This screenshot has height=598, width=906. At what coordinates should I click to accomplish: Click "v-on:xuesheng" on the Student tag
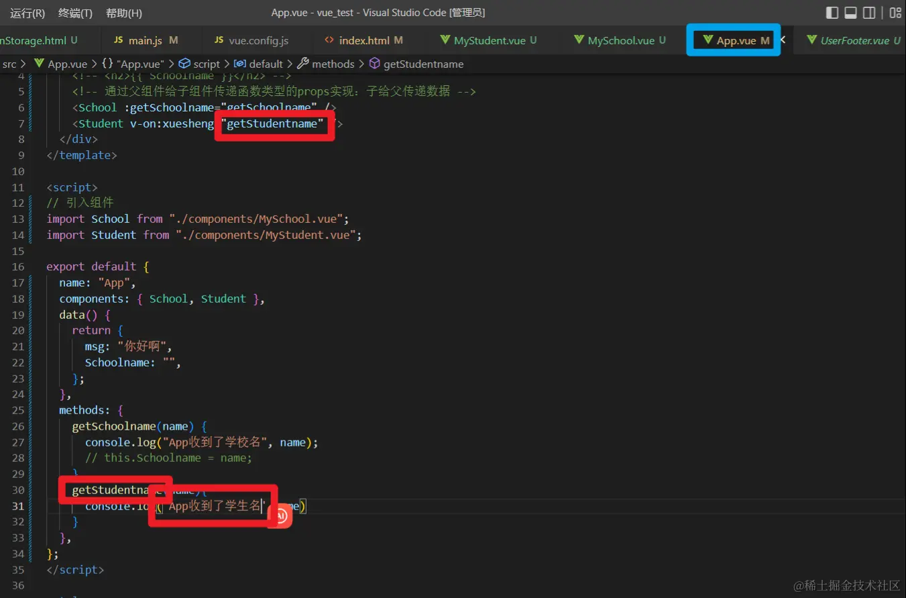pyautogui.click(x=172, y=123)
